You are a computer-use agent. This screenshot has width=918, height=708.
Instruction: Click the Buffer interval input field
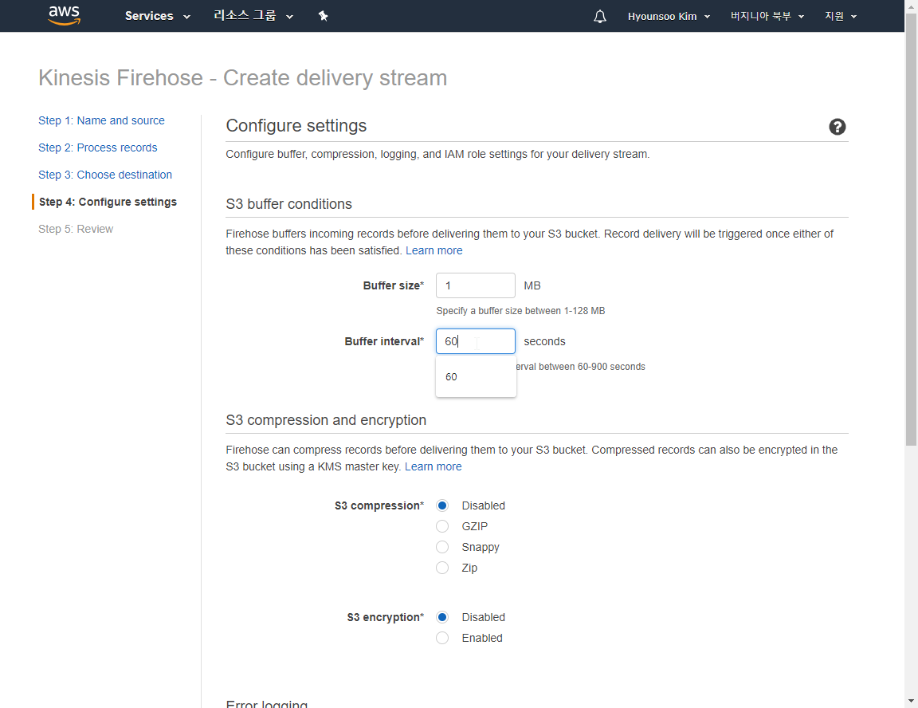click(x=476, y=341)
